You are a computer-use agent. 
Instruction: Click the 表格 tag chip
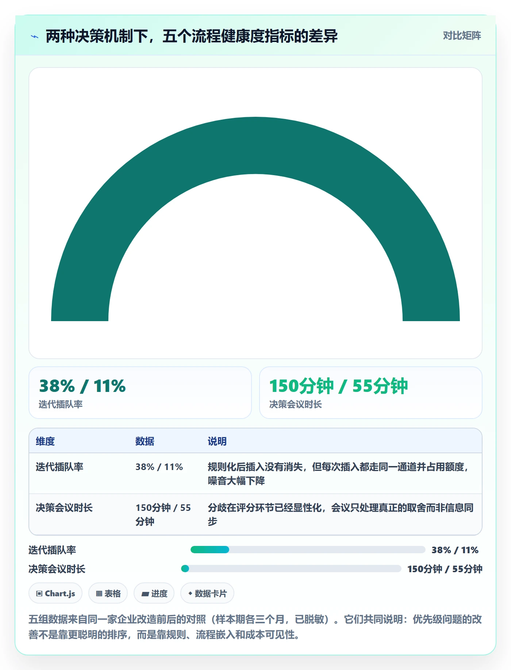108,593
